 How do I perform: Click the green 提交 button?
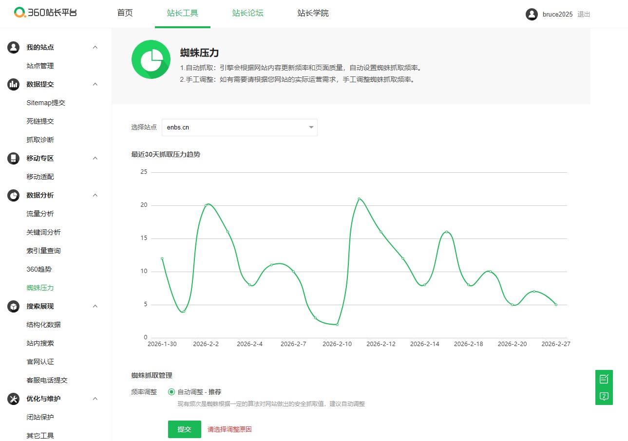coord(185,429)
